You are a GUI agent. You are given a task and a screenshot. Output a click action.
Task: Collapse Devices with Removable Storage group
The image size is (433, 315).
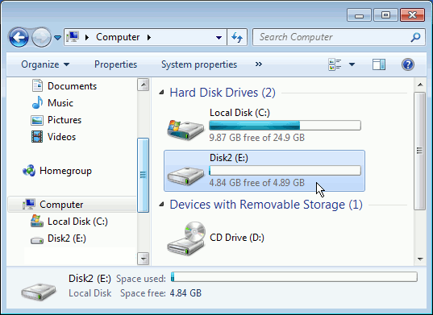coord(161,205)
